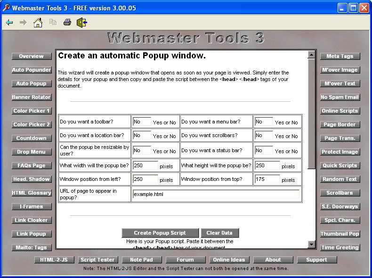Open the S.E. Doorways tool
Image resolution: width=372 pixels, height=278 pixels.
point(340,206)
